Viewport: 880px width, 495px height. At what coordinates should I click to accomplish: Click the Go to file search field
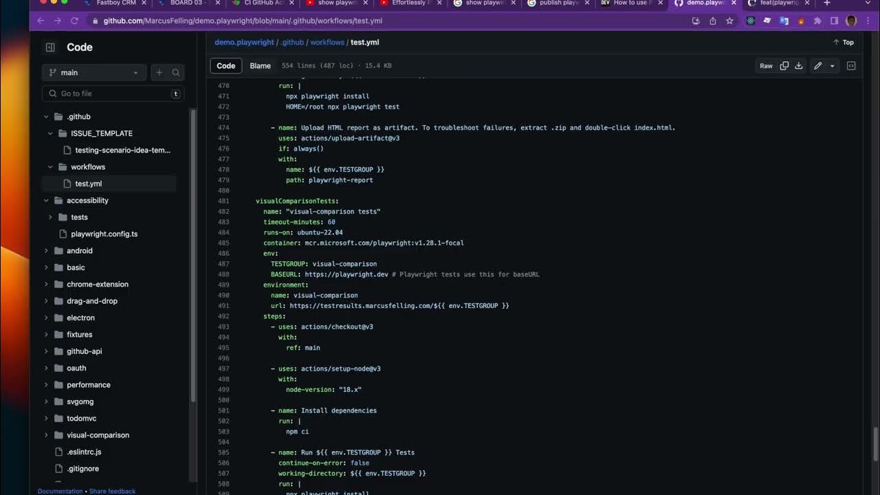point(113,93)
